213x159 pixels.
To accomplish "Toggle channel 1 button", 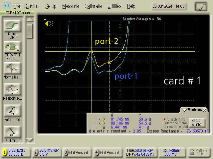I will [5, 152].
